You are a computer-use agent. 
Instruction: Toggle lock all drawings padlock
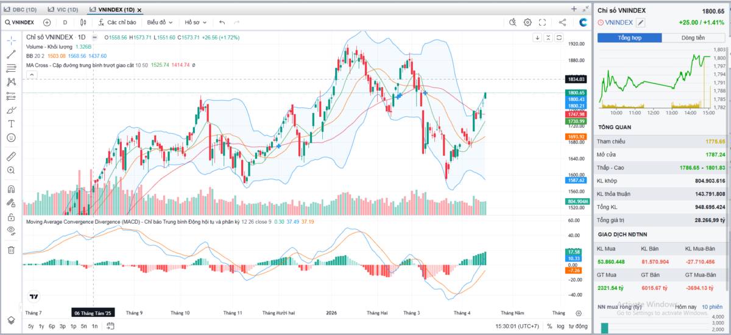(11, 217)
